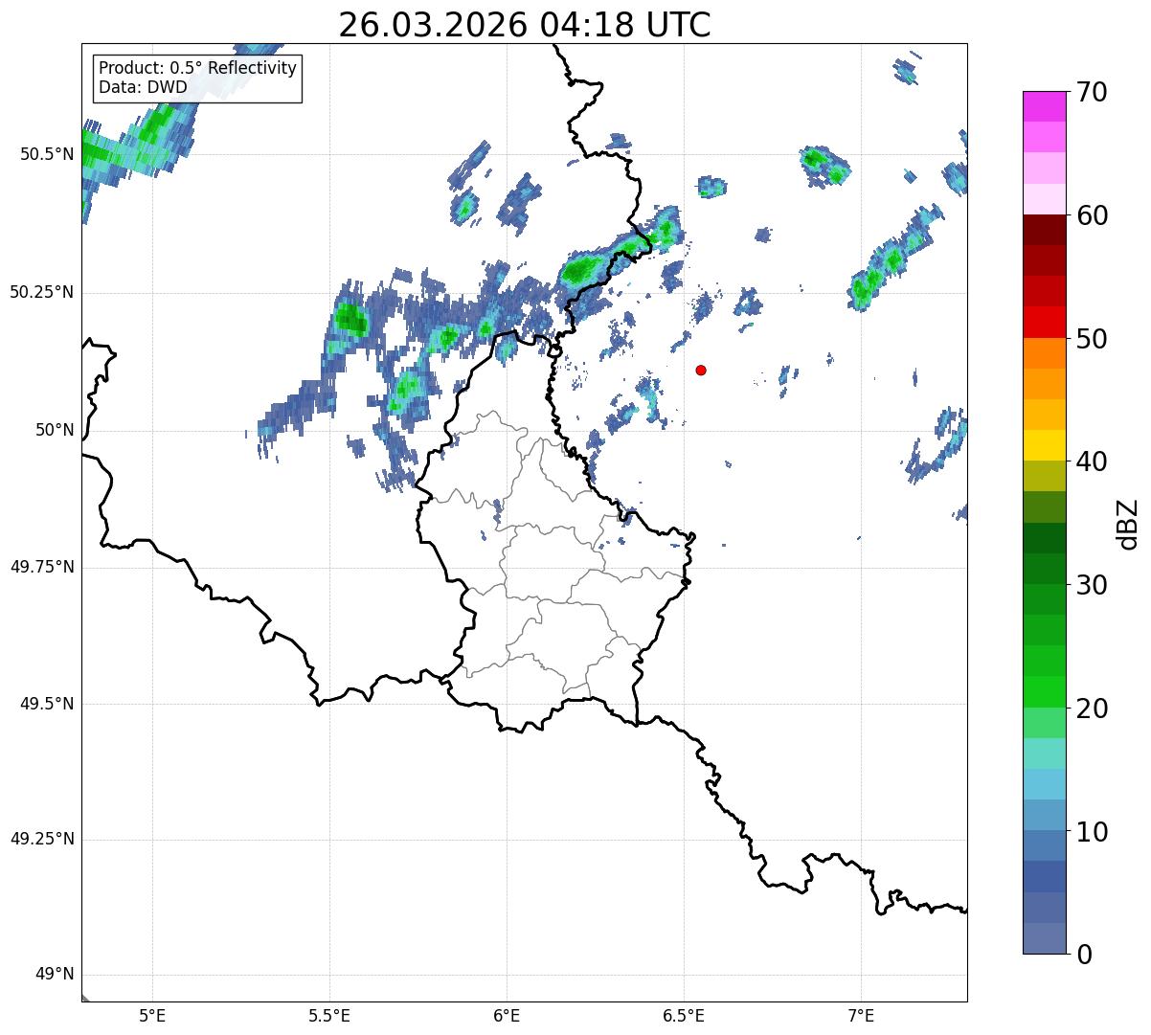Image resolution: width=1151 pixels, height=1035 pixels.
Task: Click the latitude label 49.25°N
Action: coord(42,840)
